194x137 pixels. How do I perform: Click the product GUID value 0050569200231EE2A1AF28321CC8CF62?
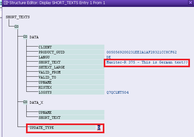tap(142, 52)
